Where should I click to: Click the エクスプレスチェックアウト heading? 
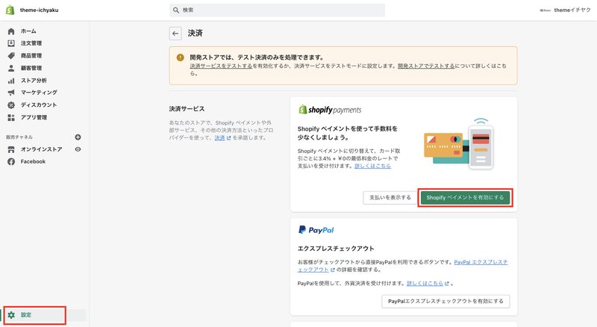336,249
